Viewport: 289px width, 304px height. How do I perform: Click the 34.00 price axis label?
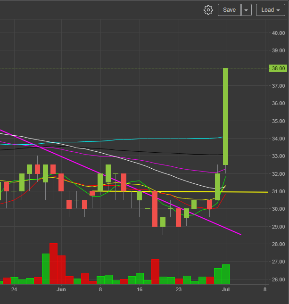click(x=278, y=139)
